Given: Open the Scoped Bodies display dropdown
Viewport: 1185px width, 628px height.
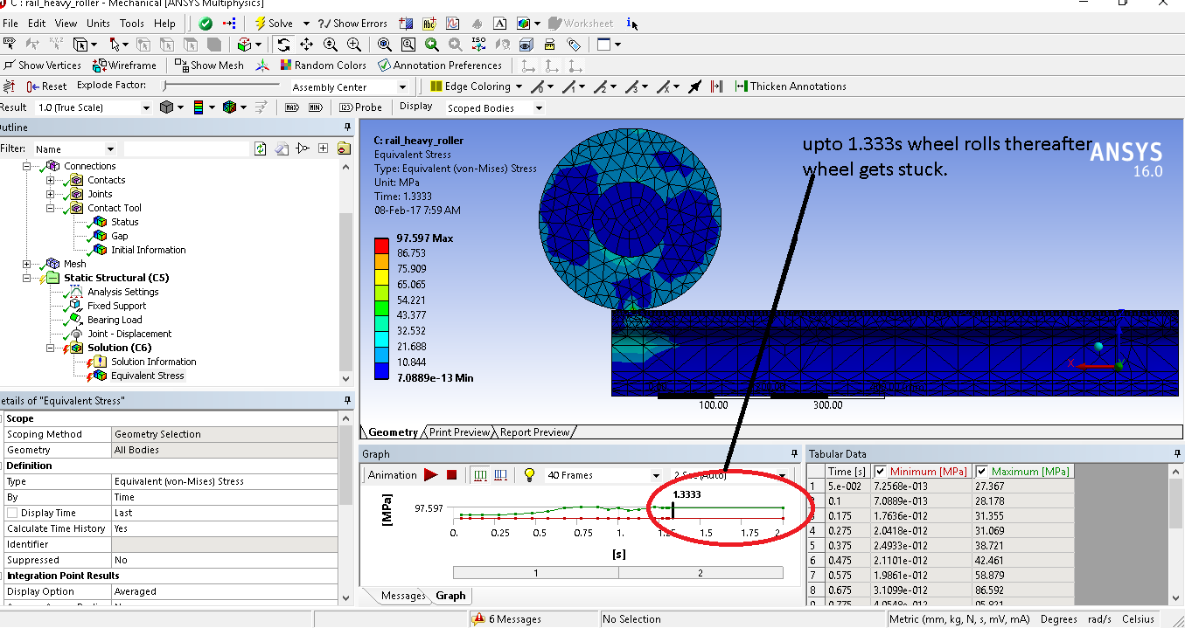Looking at the screenshot, I should [539, 108].
